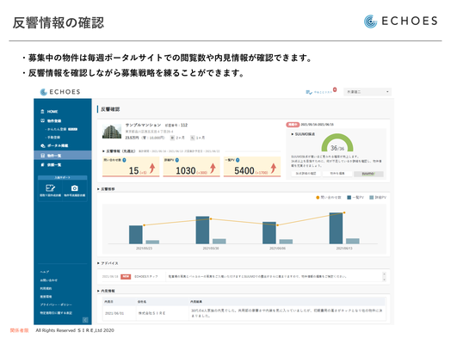
Task: Click the 1030 detail PV value
Action: (186, 171)
